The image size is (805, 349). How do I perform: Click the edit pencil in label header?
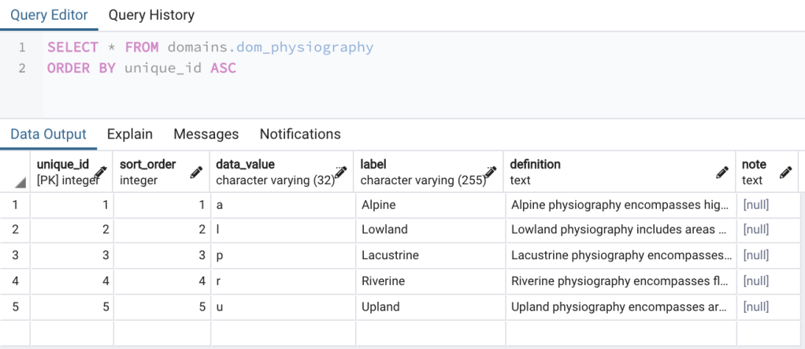(x=490, y=173)
